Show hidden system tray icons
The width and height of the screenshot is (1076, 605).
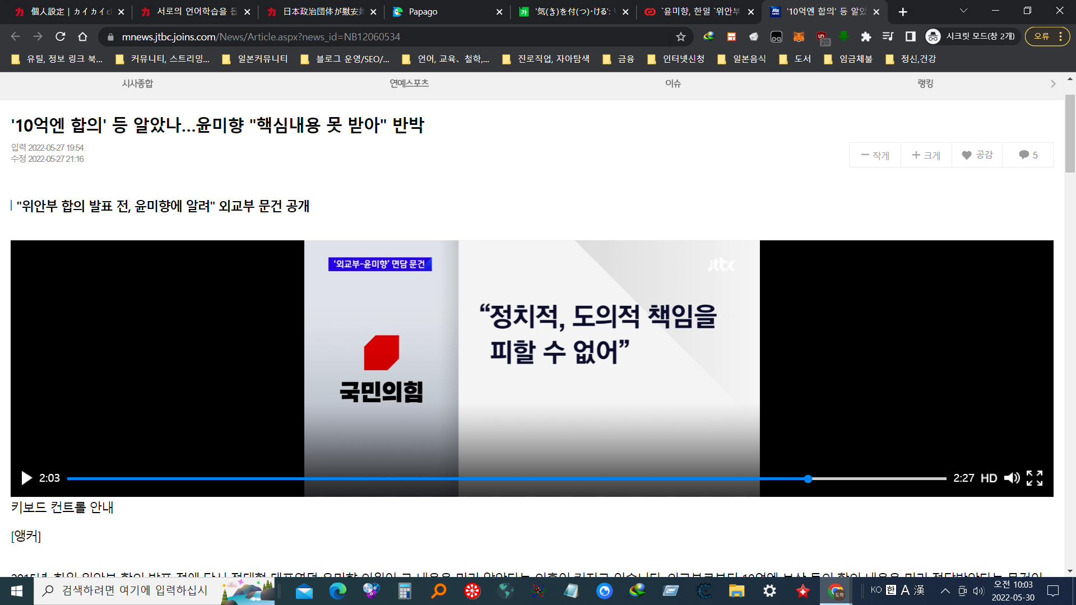tap(945, 590)
